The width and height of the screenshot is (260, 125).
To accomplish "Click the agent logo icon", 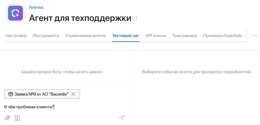I will 15,13.
